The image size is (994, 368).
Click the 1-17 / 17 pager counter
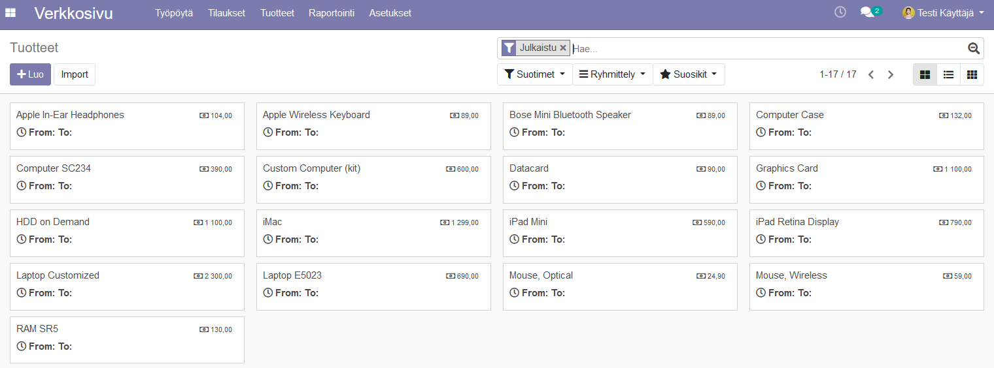click(x=838, y=74)
